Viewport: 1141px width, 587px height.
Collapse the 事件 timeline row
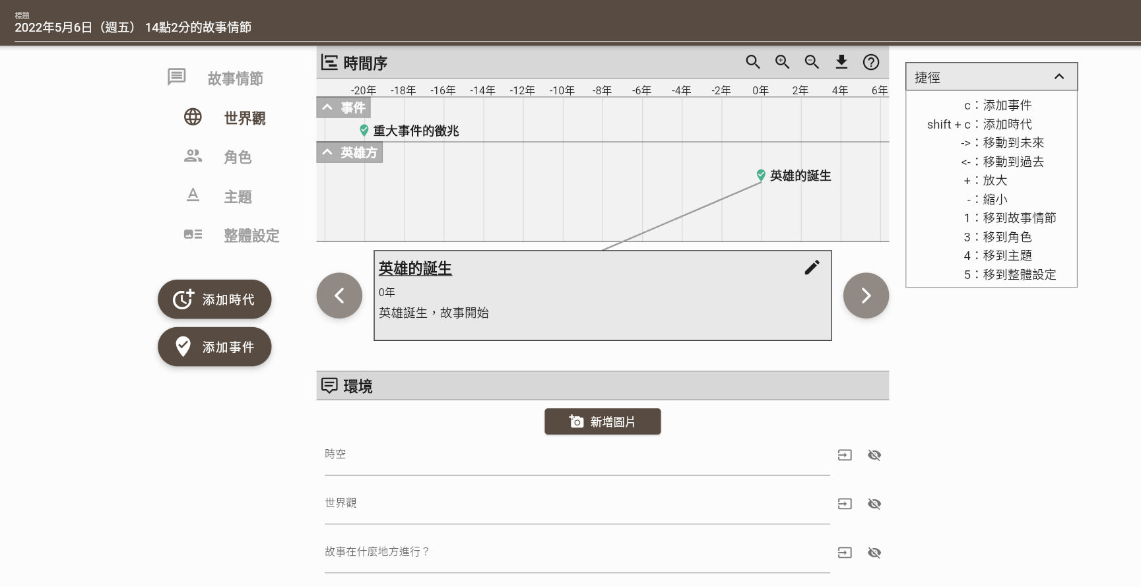pyautogui.click(x=327, y=108)
